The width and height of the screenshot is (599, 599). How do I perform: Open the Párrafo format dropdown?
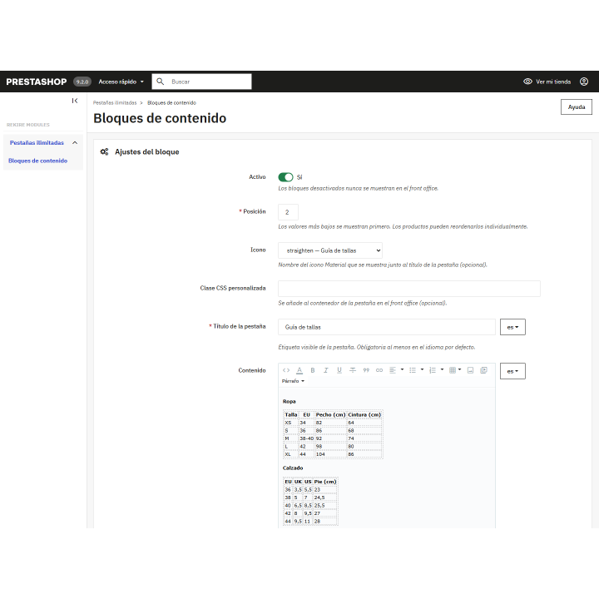pos(293,381)
